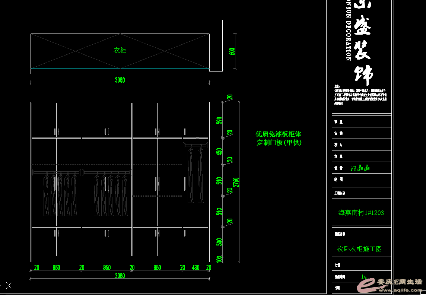
Task: Click the 次卧衣柜施工图 drawing title
Action: [x=359, y=249]
